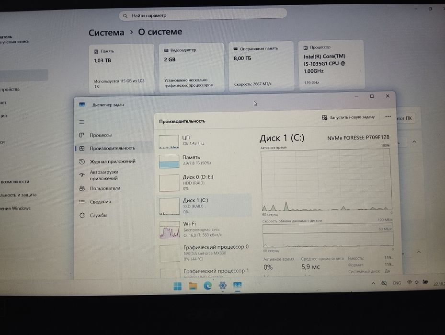Open the Processor card in Settings
The height and width of the screenshot is (335, 445).
331,65
